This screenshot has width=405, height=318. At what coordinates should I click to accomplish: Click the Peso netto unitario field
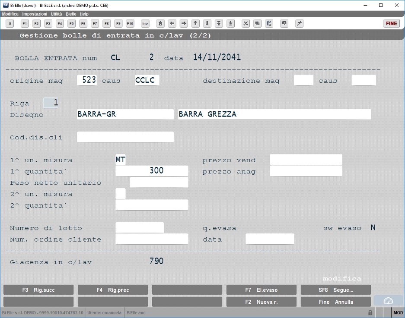coord(159,182)
